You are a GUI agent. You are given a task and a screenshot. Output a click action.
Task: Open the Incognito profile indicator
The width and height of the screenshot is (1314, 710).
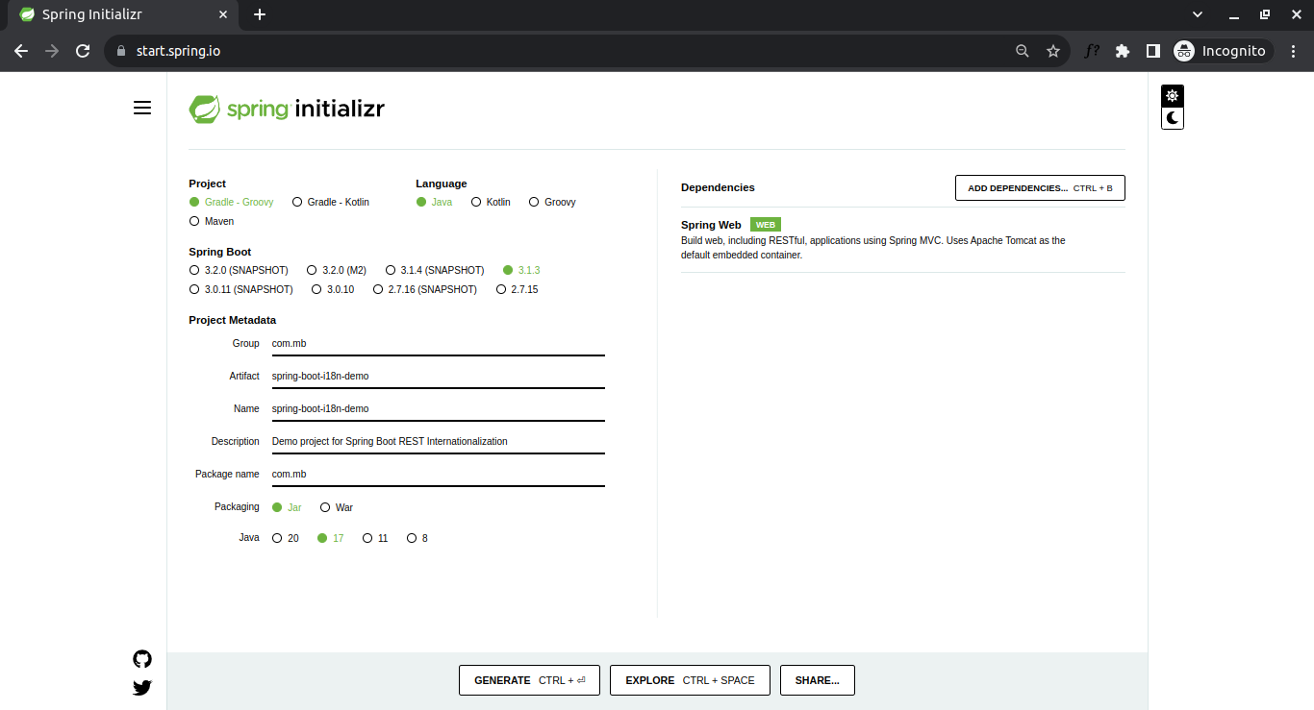point(1223,51)
